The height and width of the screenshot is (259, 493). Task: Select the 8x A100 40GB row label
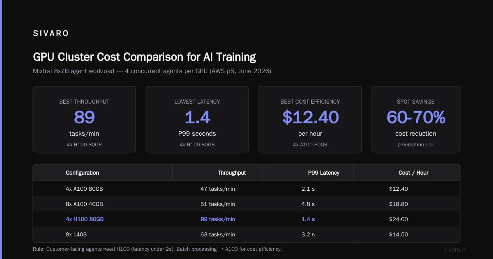point(84,204)
